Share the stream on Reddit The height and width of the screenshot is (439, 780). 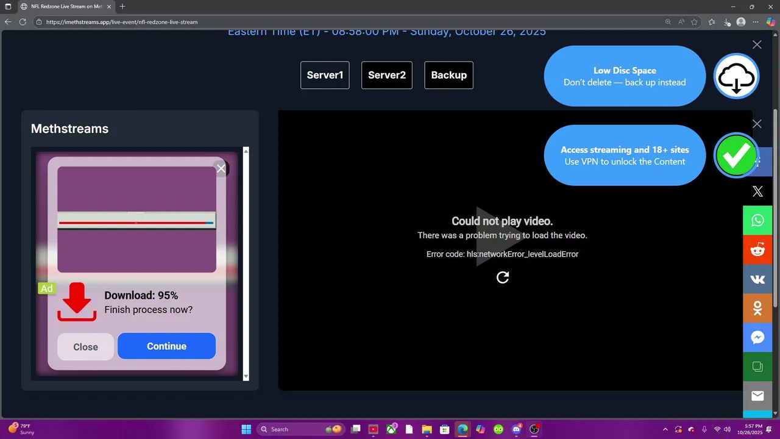point(757,249)
